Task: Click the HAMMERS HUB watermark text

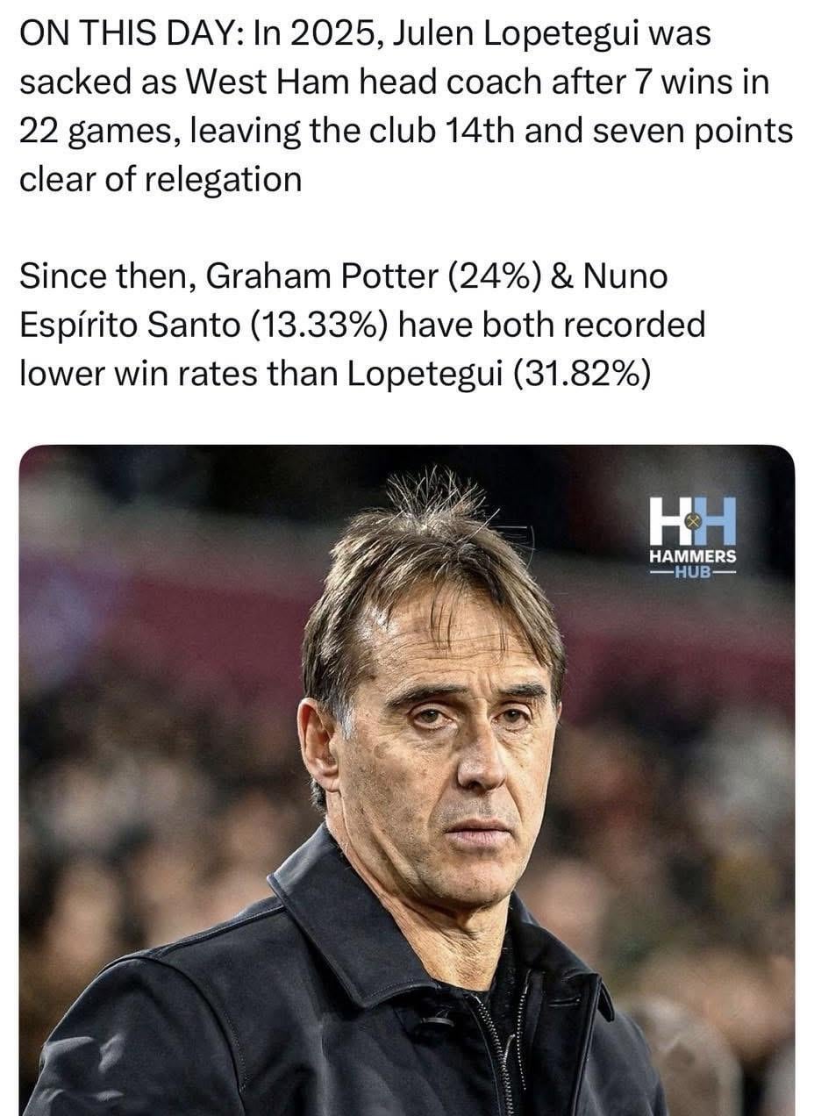Action: coord(692,562)
